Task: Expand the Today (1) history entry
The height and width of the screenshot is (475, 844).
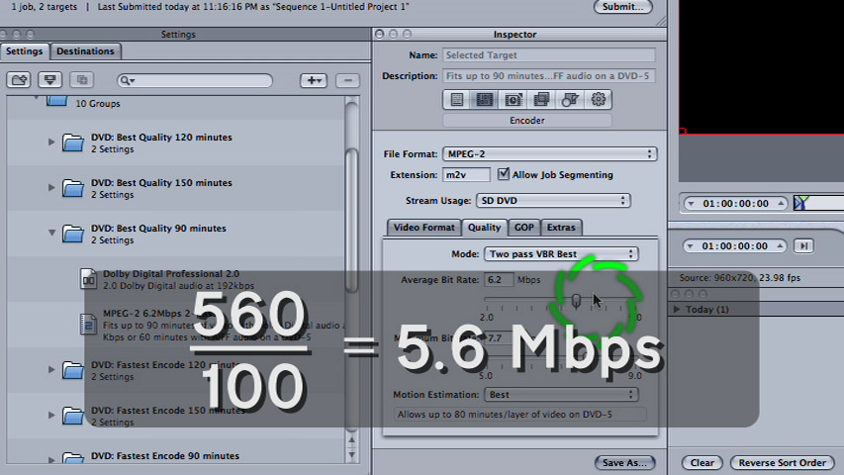Action: [677, 309]
